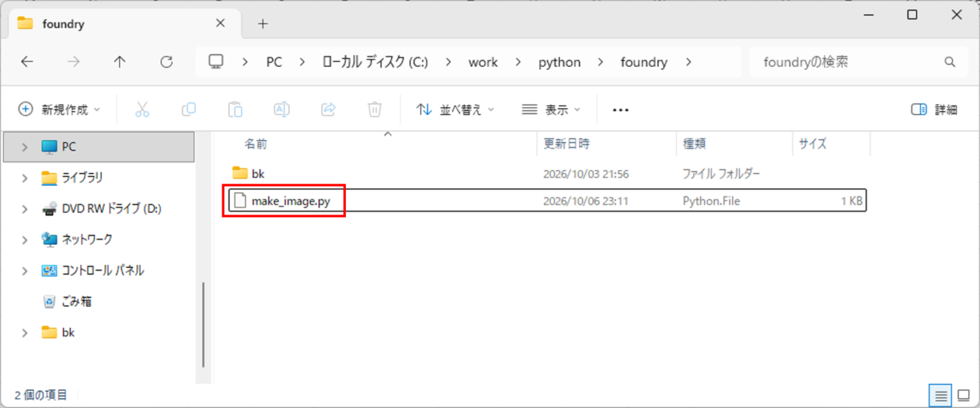Viewport: 980px width, 408px height.
Task: Expand コントロール パネル tree node
Action: (25, 271)
